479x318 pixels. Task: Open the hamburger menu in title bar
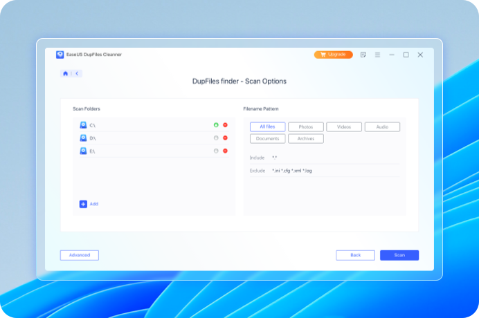(x=377, y=55)
